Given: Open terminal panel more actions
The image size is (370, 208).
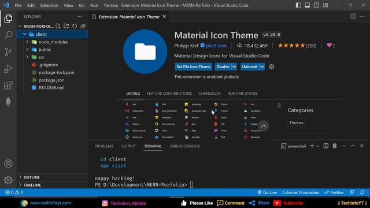Looking at the screenshot, I should coord(343,146).
